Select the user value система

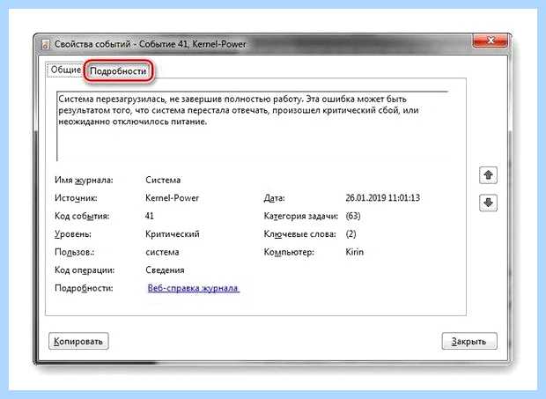[162, 252]
